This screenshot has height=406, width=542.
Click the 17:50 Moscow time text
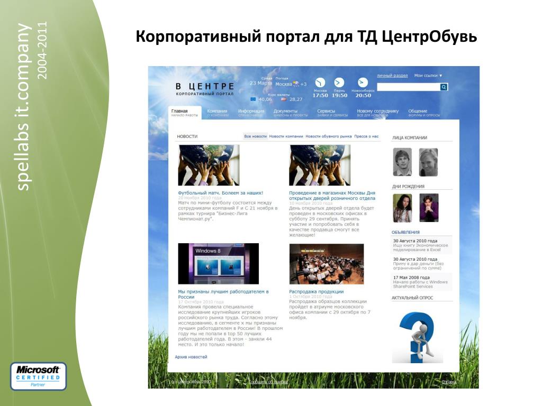click(x=320, y=95)
